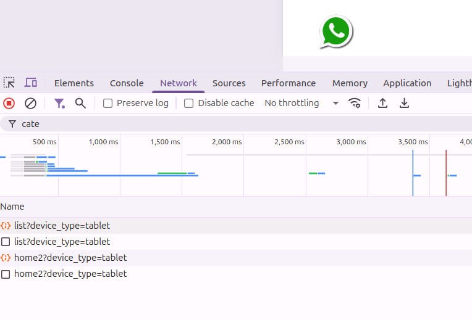Open the Sources tab
472x320 pixels.
click(x=229, y=83)
